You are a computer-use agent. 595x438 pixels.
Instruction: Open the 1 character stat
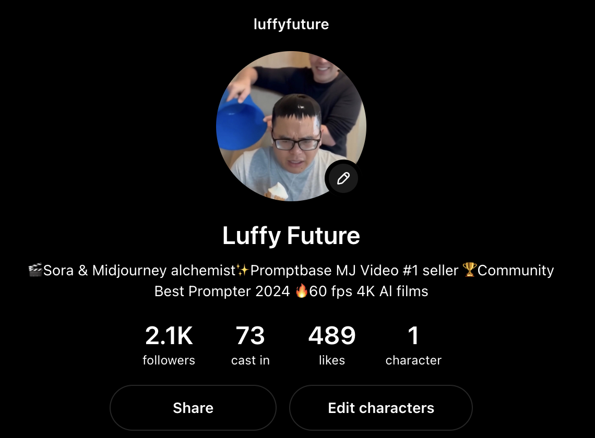click(413, 346)
